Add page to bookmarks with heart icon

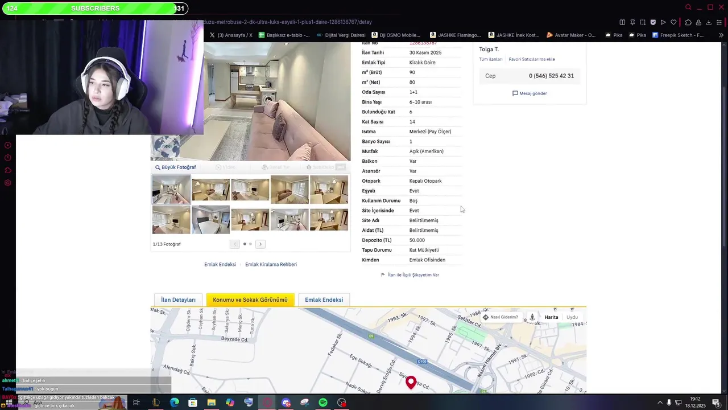click(673, 22)
